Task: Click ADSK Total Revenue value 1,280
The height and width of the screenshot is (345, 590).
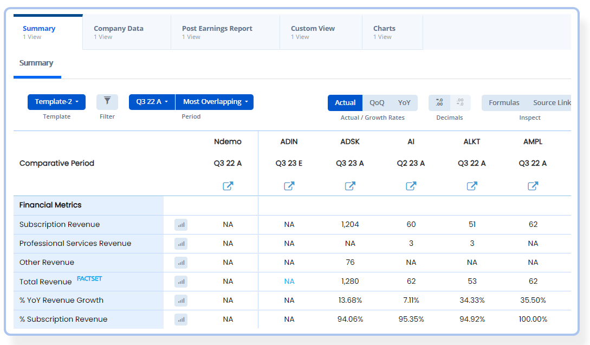Action: 350,282
